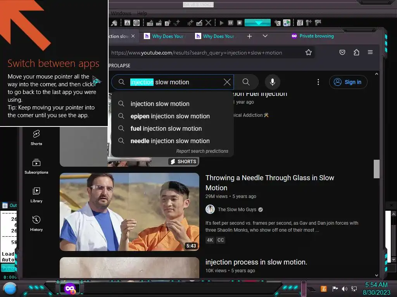Open the Firefox hamburger application menu
The image size is (397, 297).
(370, 52)
